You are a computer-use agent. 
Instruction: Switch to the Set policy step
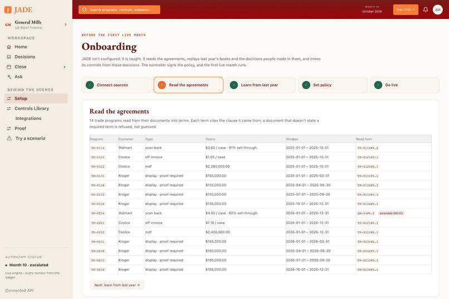click(x=333, y=85)
